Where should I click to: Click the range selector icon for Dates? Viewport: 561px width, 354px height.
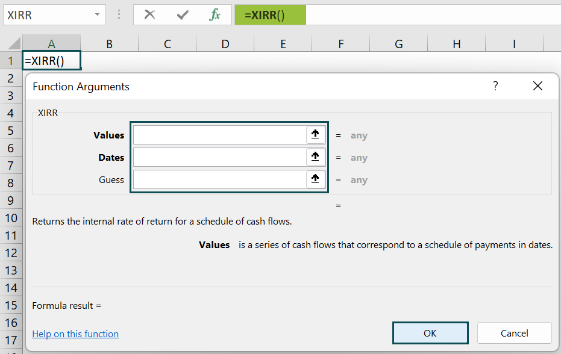[315, 157]
